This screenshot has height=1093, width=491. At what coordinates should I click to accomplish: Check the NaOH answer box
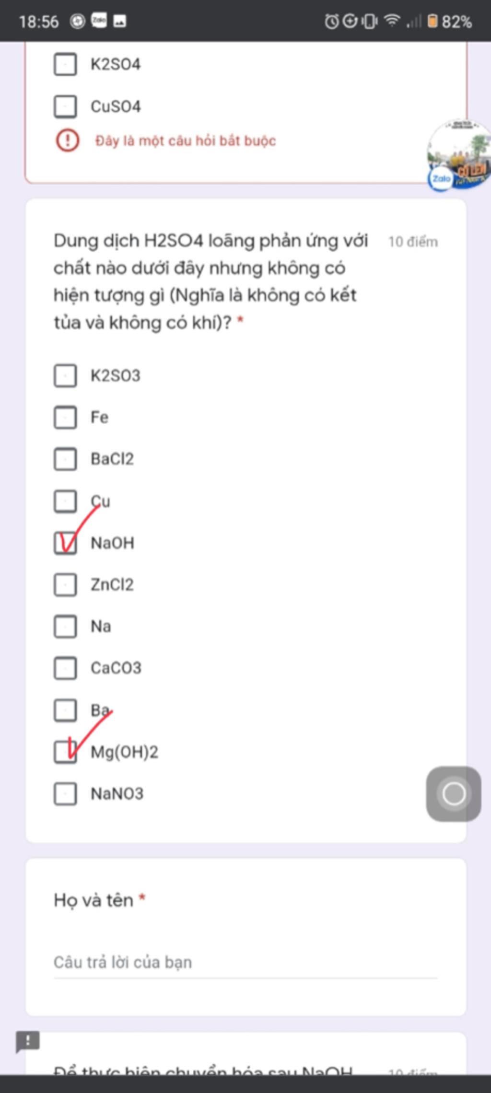click(65, 543)
